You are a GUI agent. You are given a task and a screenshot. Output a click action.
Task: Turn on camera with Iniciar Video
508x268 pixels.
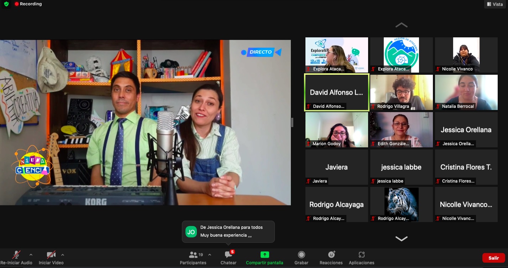point(51,255)
